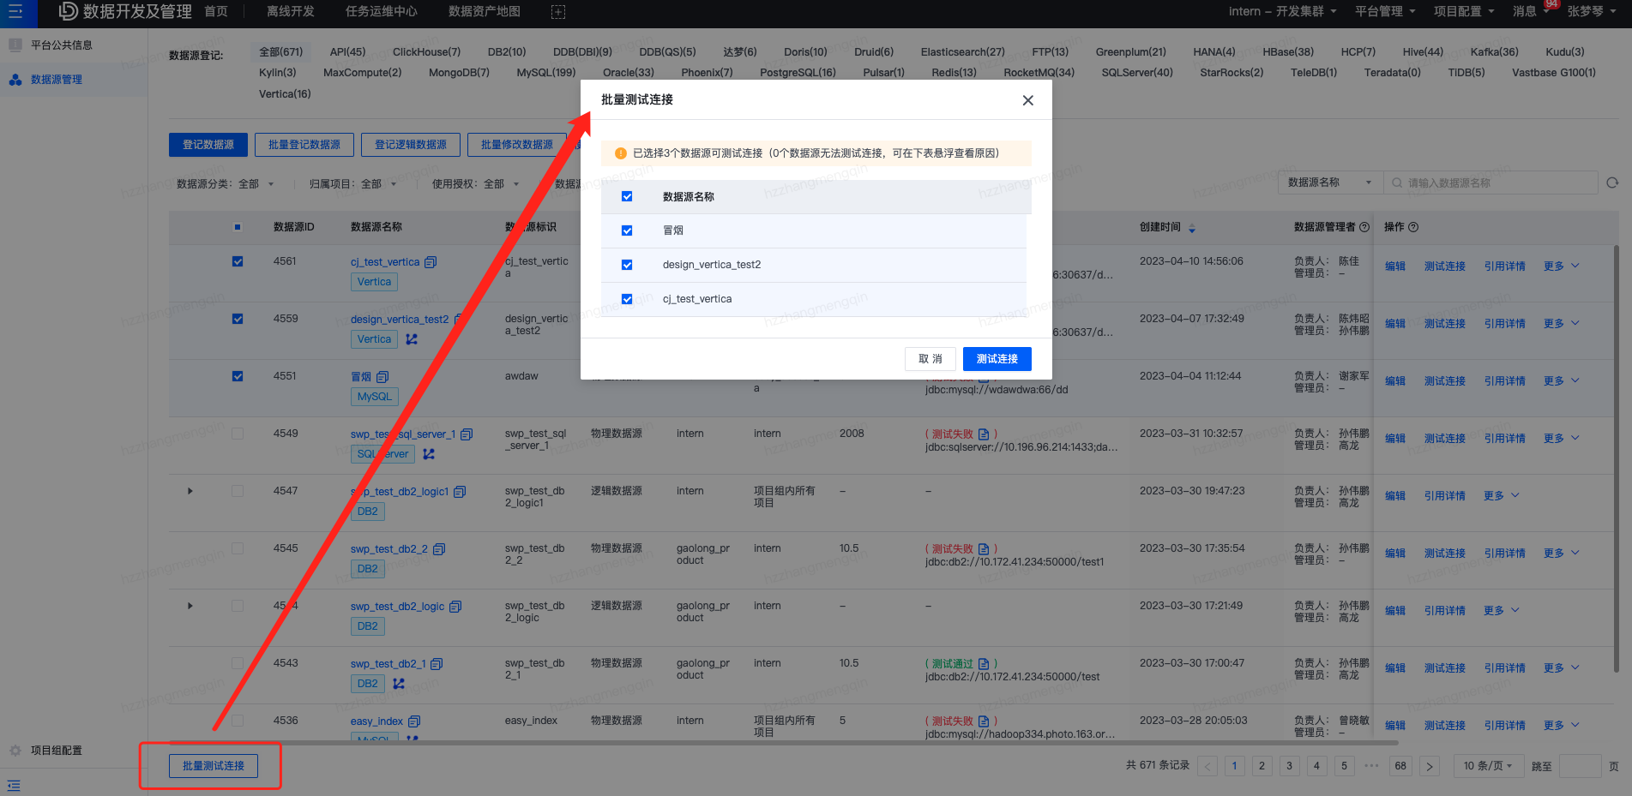Image resolution: width=1632 pixels, height=796 pixels.
Task: Uncheck design_vertica_test2 in the dialog list
Action: [x=627, y=265]
